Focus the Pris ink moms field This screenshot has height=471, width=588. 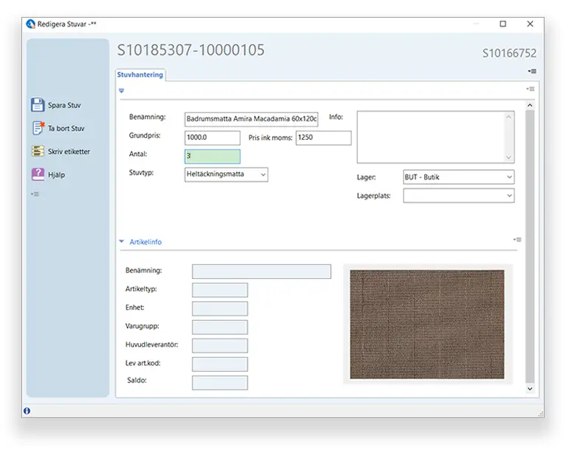[323, 138]
